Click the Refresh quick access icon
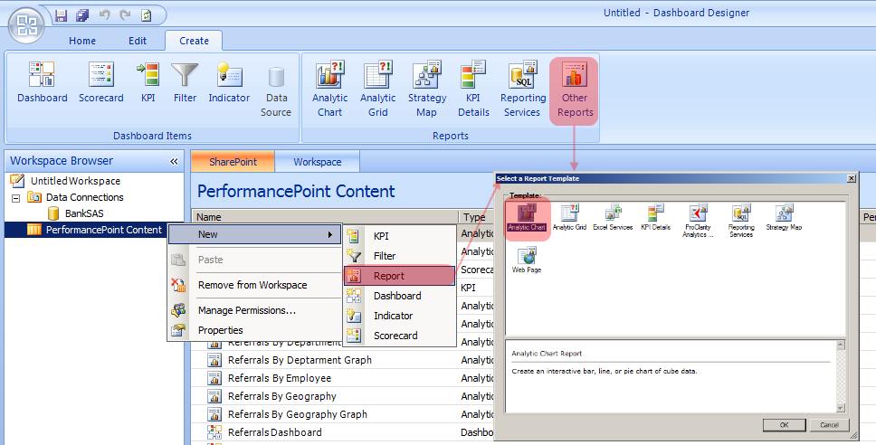This screenshot has width=876, height=445. pyautogui.click(x=147, y=15)
